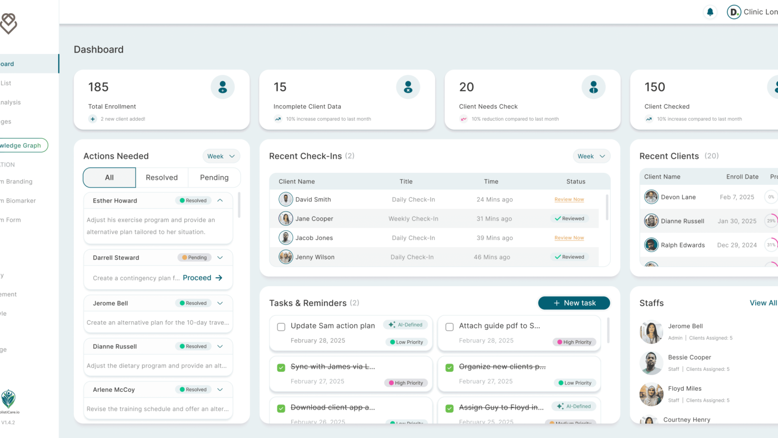Click the Tasks & Reminders scrollbar
Image resolution: width=778 pixels, height=438 pixels.
click(x=608, y=330)
